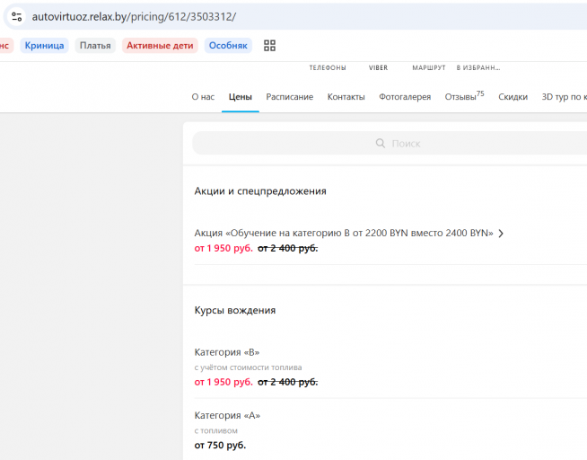Select the Цены tab

[x=241, y=97]
